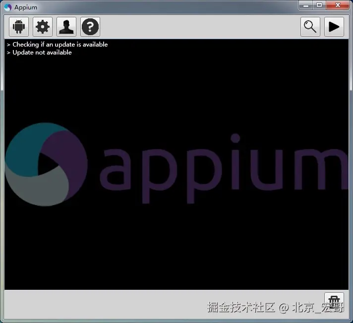This screenshot has width=353, height=323.
Task: Open Developer Settings person icon
Action: click(x=66, y=27)
